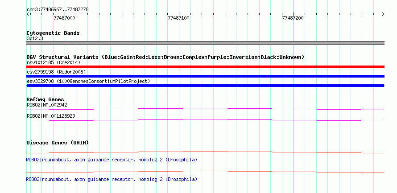
Task: Click the right arrow end of the ruler
Action: 383,14
